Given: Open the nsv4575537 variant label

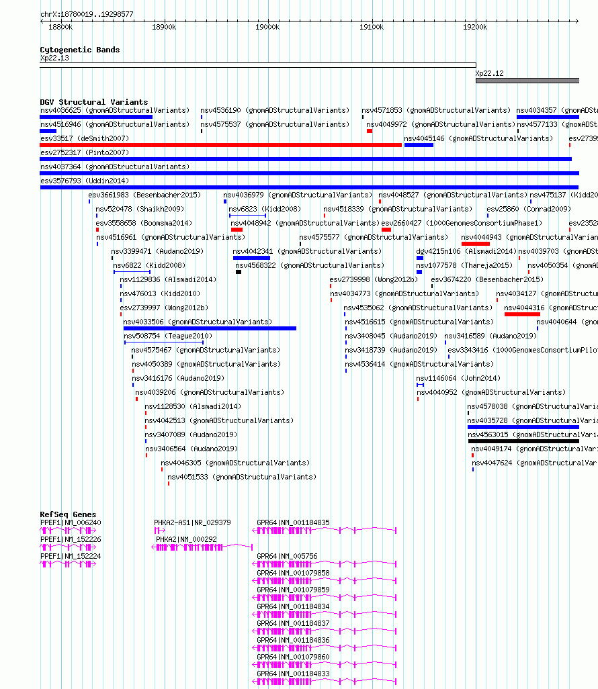Looking at the screenshot, I should coord(275,124).
